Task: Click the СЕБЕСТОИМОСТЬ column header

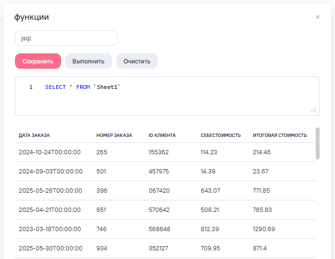Action: [x=220, y=136]
